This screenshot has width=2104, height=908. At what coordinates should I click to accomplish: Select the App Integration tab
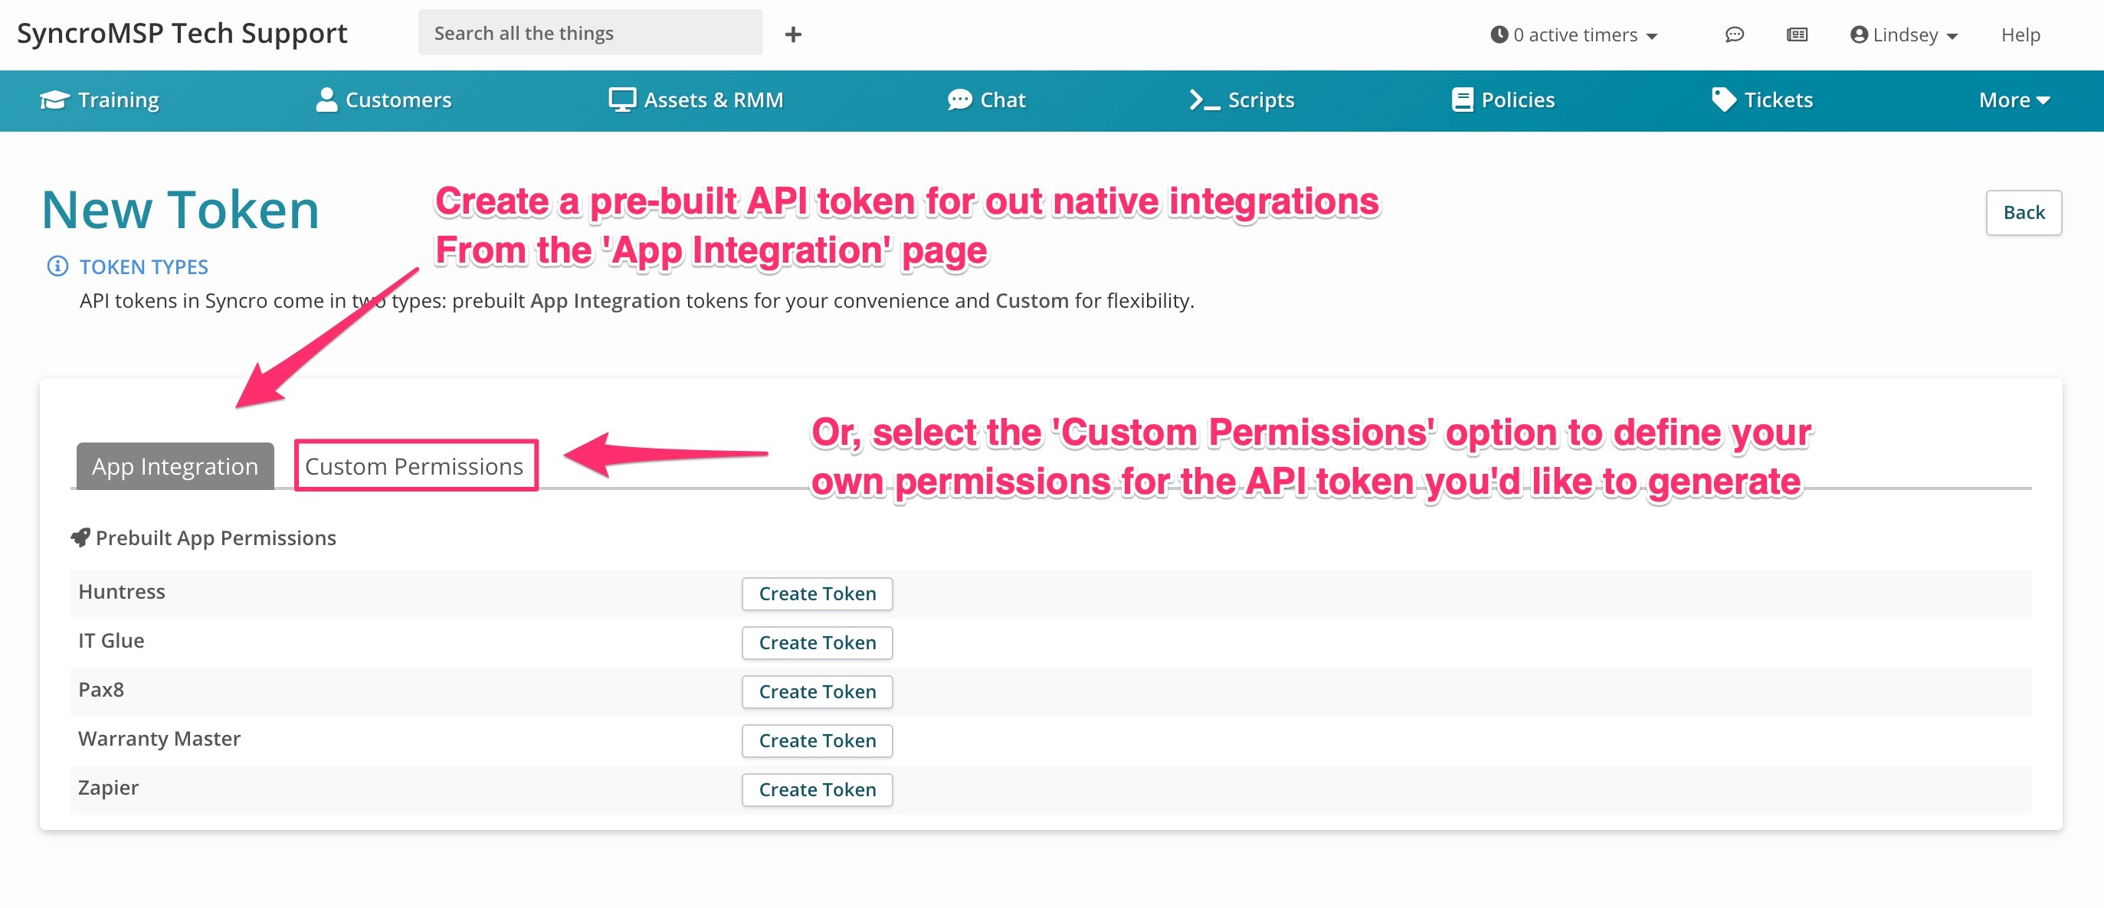pyautogui.click(x=175, y=465)
